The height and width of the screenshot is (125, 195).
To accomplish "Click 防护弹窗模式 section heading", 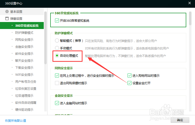I will point(64,33).
